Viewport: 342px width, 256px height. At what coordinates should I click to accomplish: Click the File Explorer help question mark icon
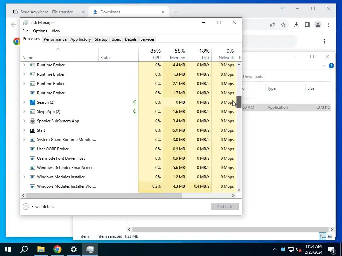pyautogui.click(x=331, y=66)
